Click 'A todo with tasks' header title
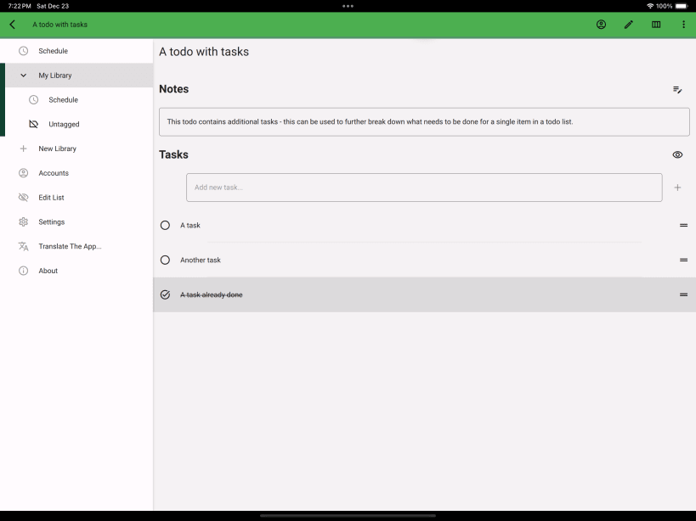 tap(60, 25)
